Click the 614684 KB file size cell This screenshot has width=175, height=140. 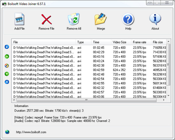tap(160, 88)
